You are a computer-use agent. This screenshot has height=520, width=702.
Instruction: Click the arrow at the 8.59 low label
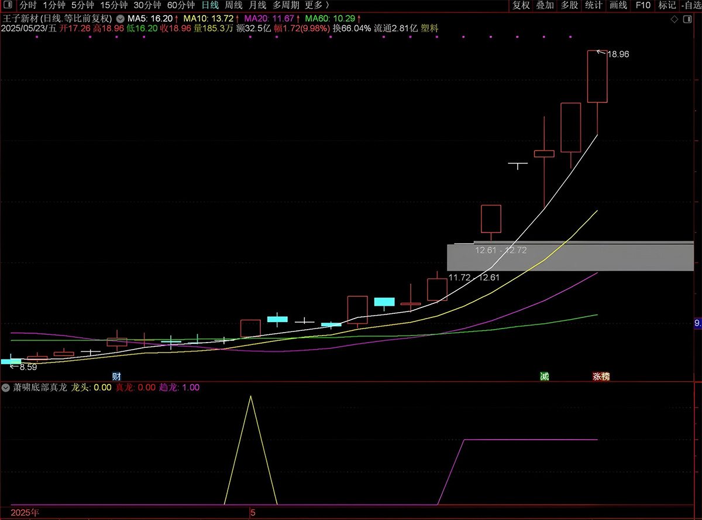click(x=14, y=367)
